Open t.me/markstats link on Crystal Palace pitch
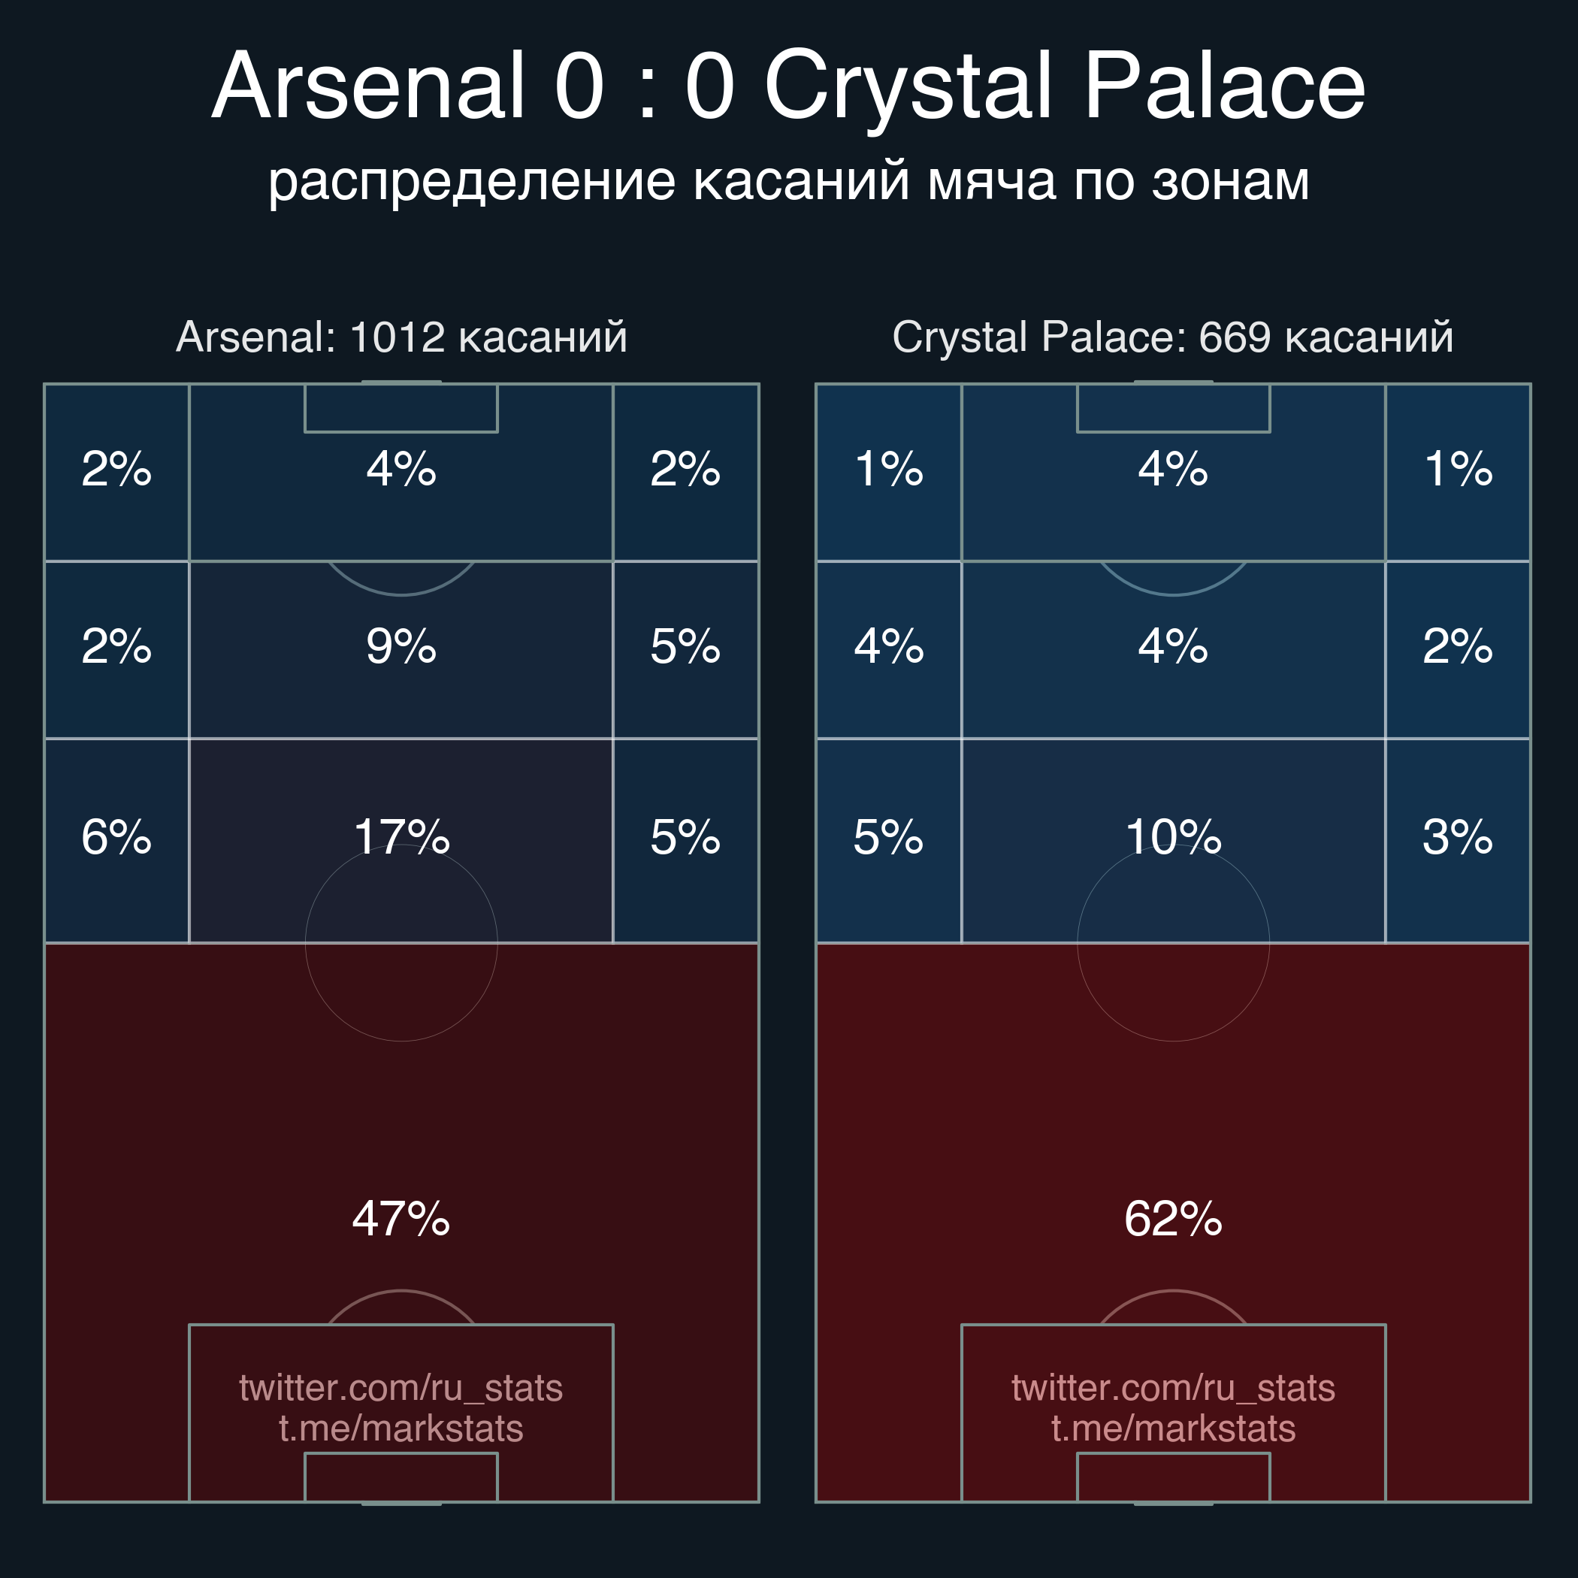1578x1578 pixels. point(1173,1428)
